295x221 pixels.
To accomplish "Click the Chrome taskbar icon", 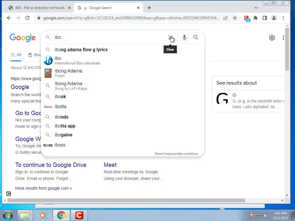I will [x=61, y=215].
